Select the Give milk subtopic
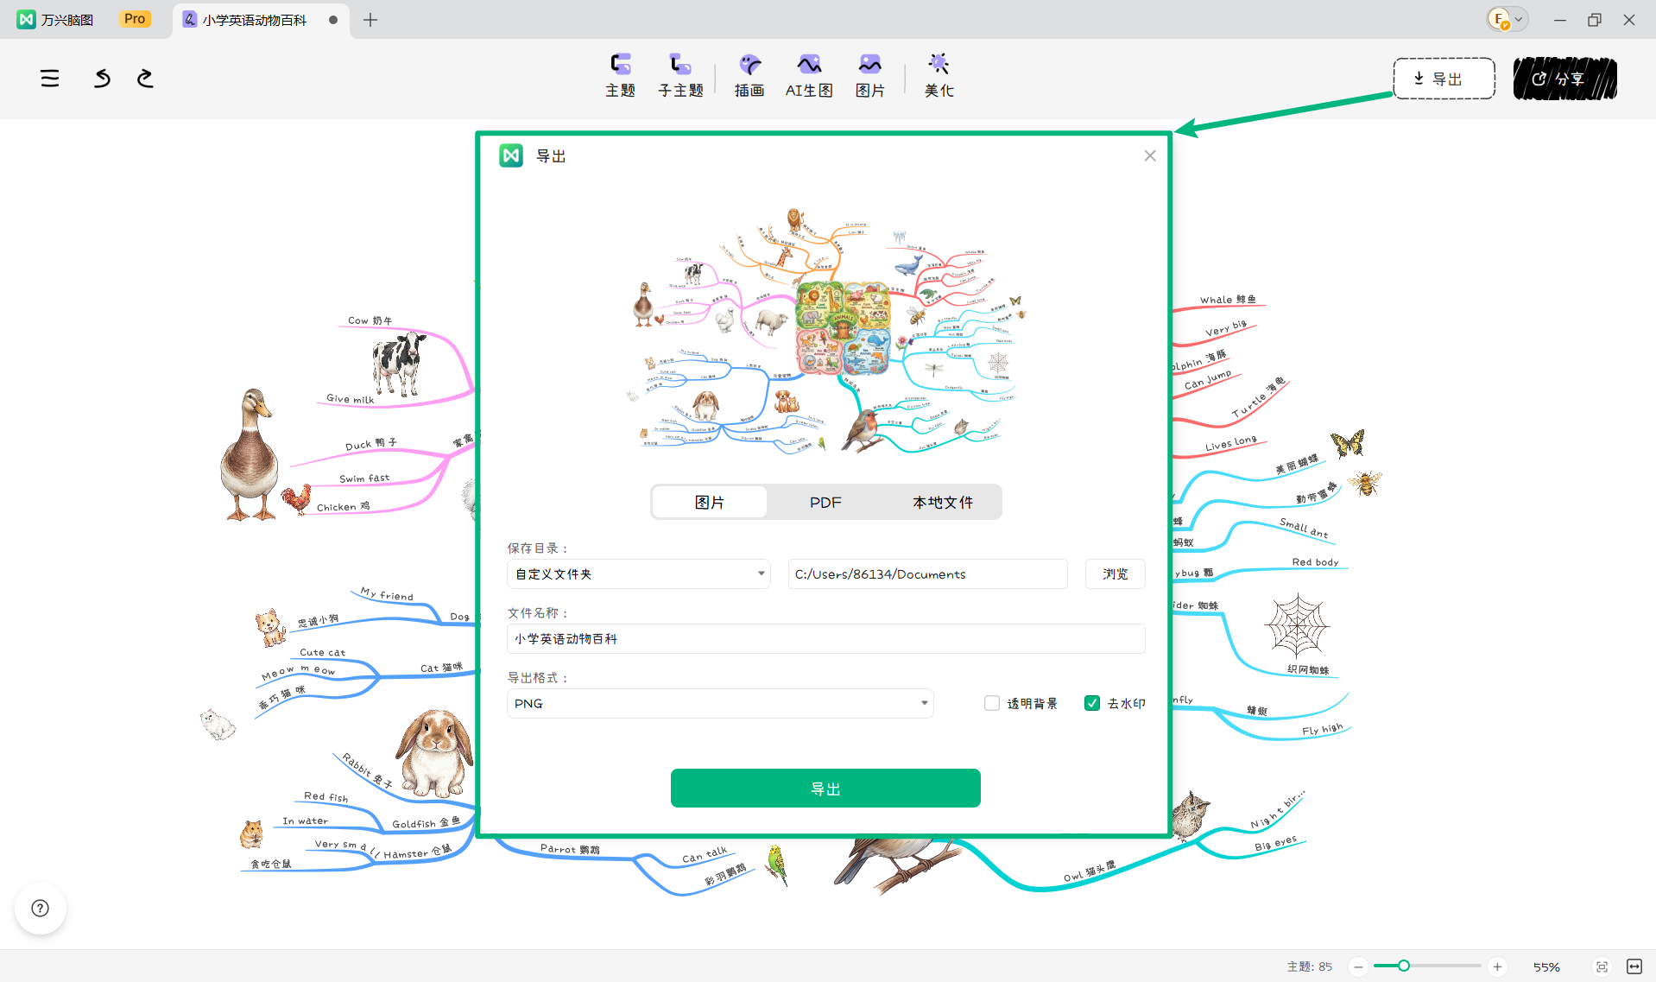 coord(351,399)
